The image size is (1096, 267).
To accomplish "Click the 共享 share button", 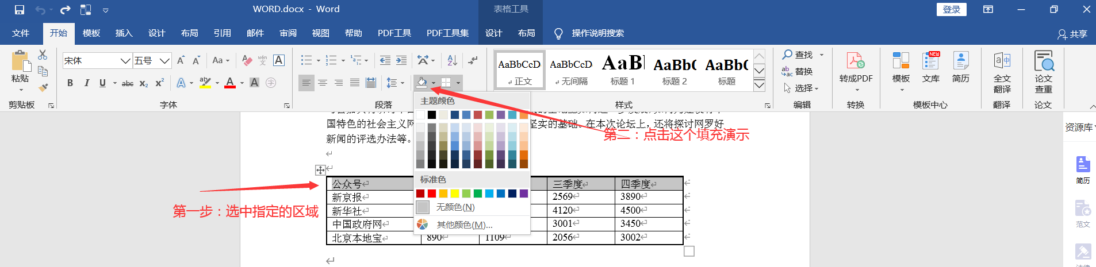I will click(x=1072, y=34).
